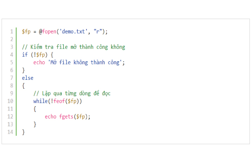Click the 'if' keyword on line 4
This screenshot has width=252, height=168.
[x=25, y=55]
